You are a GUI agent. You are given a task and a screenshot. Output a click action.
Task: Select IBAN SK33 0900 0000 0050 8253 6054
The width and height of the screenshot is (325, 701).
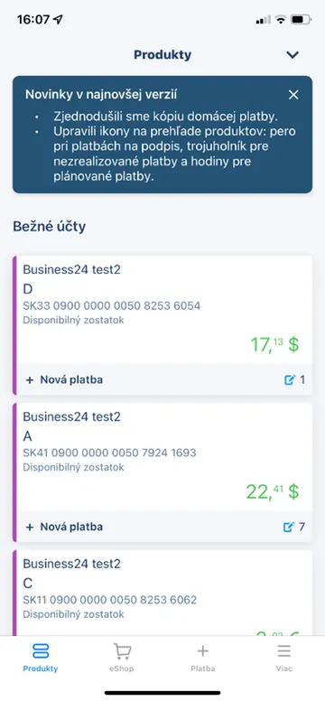click(x=112, y=306)
